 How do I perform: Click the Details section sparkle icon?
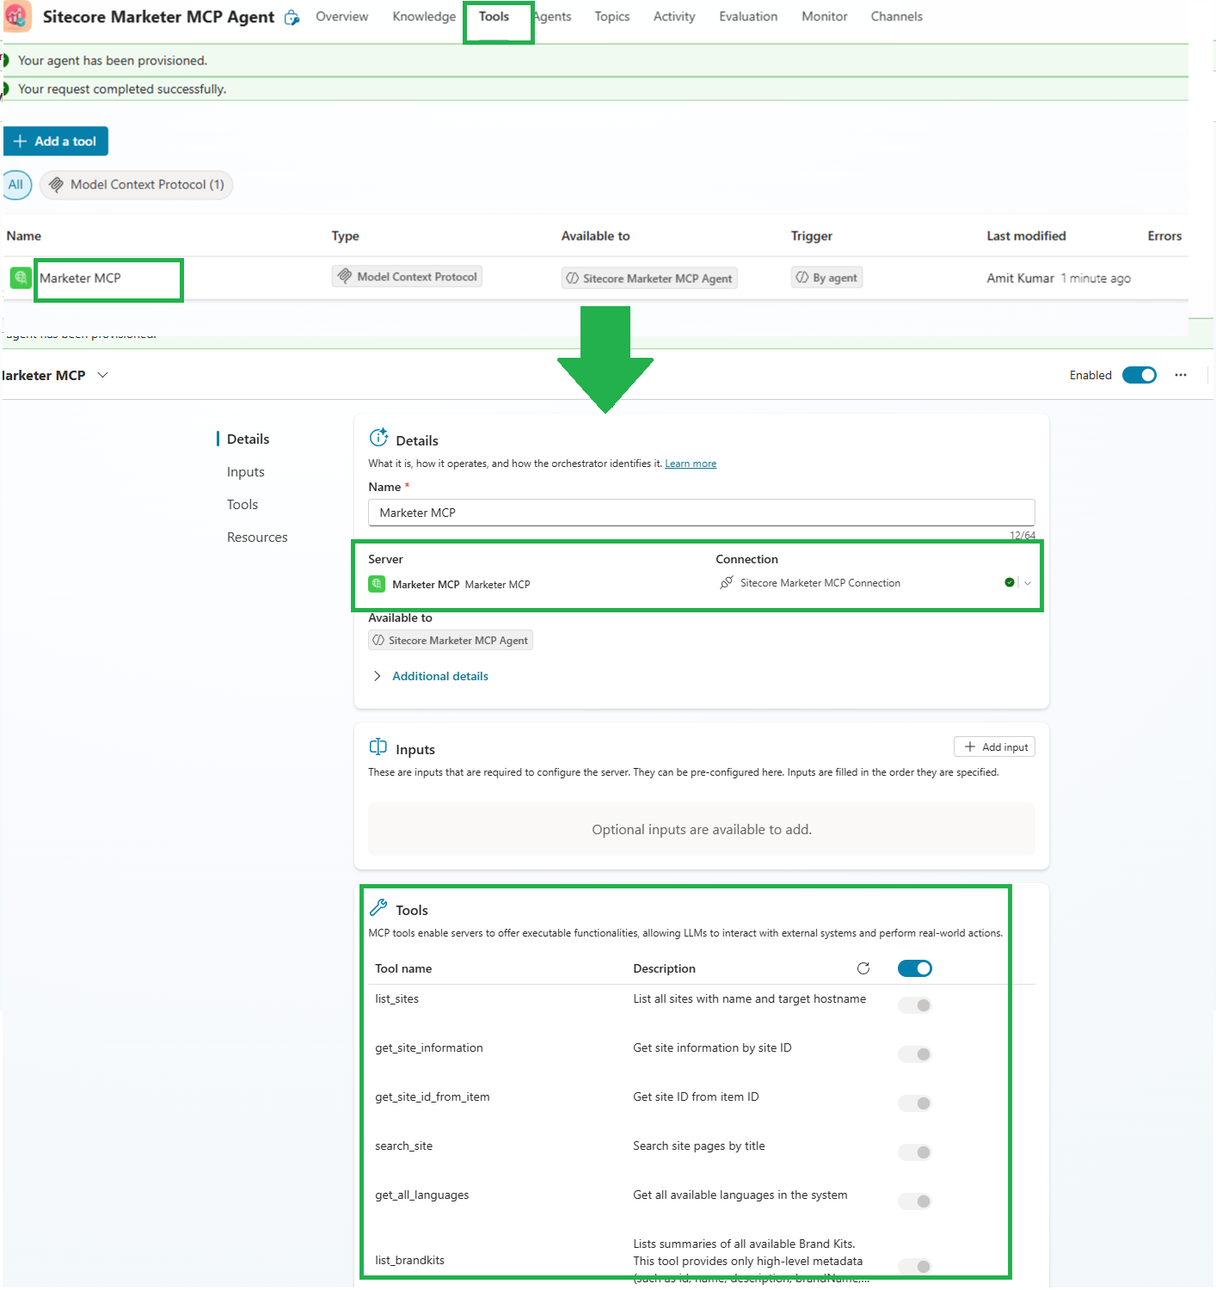point(378,438)
